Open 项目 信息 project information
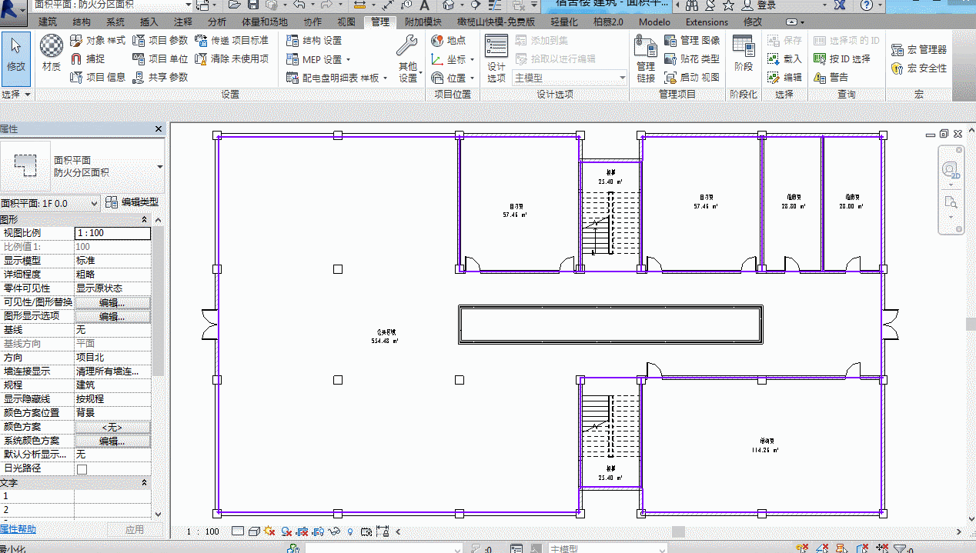976x553 pixels. 98,77
